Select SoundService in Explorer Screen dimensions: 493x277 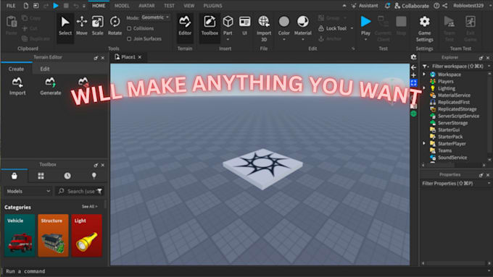tap(452, 157)
